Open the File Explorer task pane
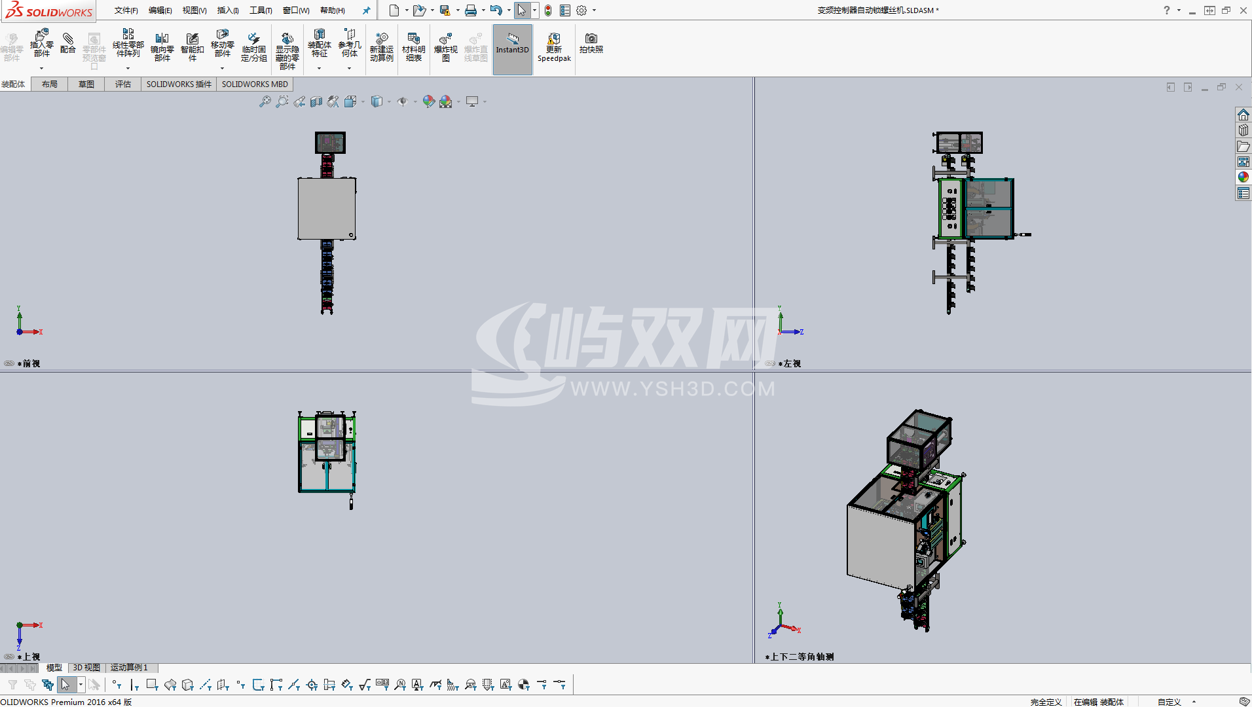 pyautogui.click(x=1243, y=147)
